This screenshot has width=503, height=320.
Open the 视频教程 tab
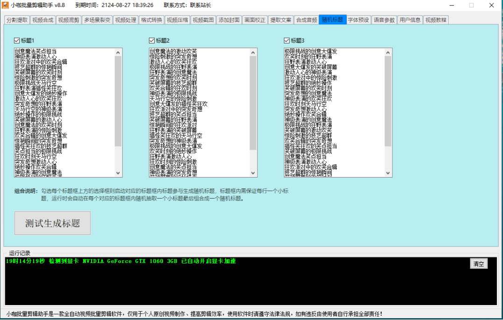click(x=435, y=20)
